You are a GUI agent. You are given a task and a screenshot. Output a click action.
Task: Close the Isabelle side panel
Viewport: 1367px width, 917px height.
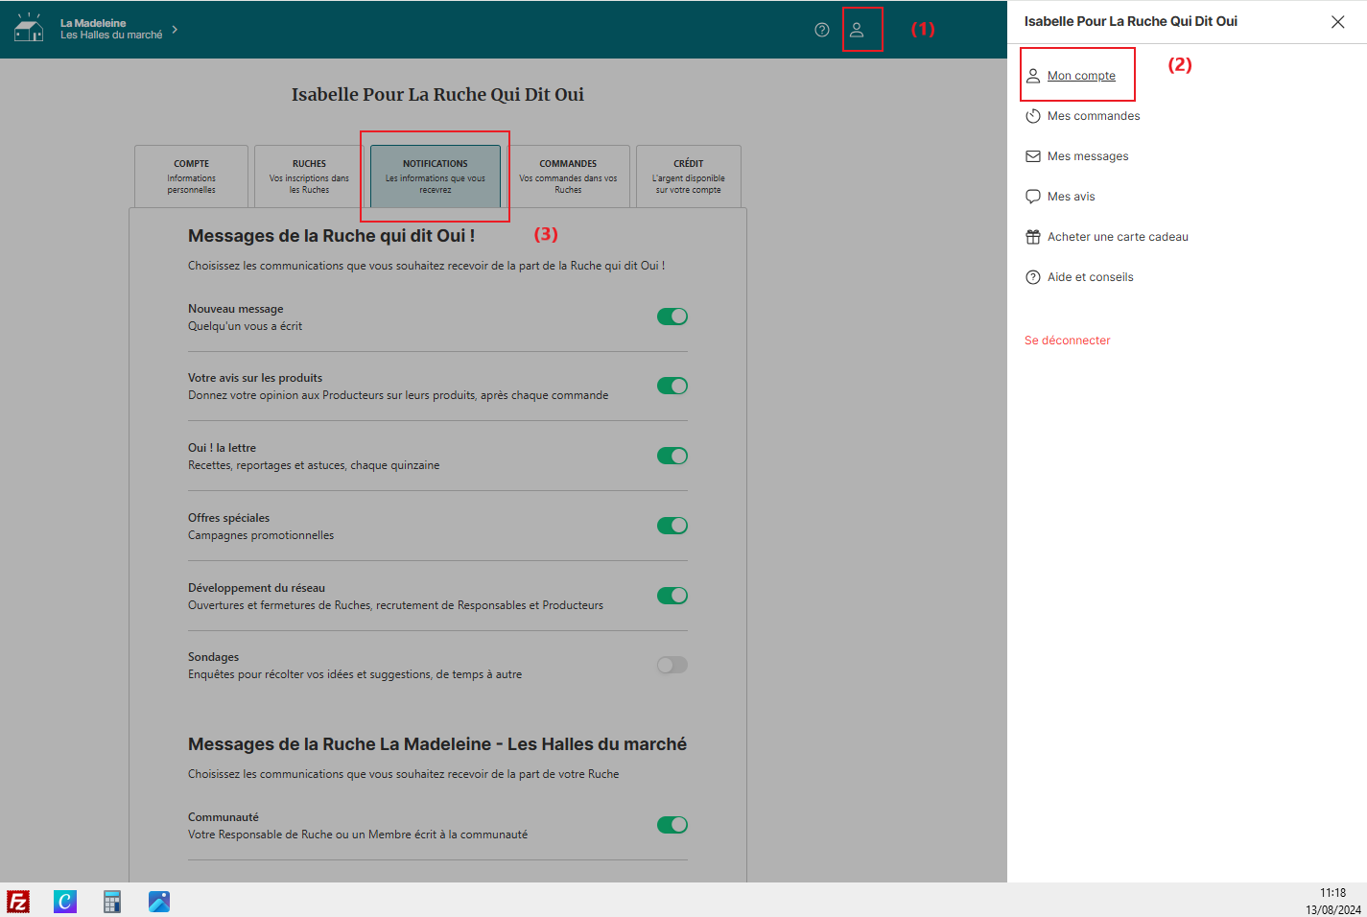1337,22
